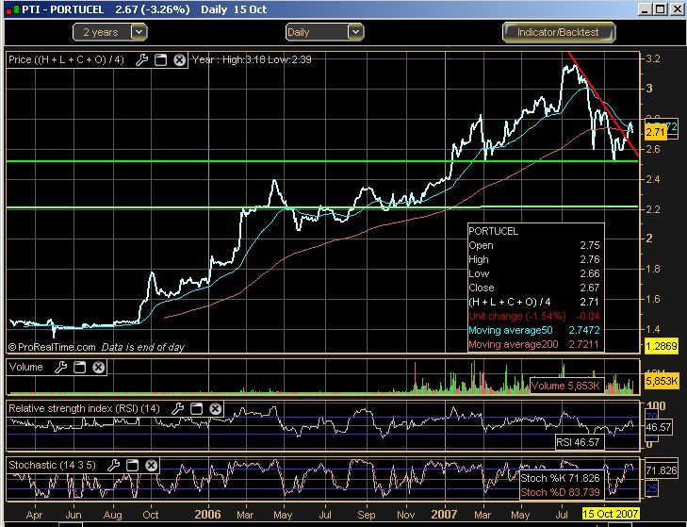Open Stochastic panel settings wrench

[x=113, y=465]
